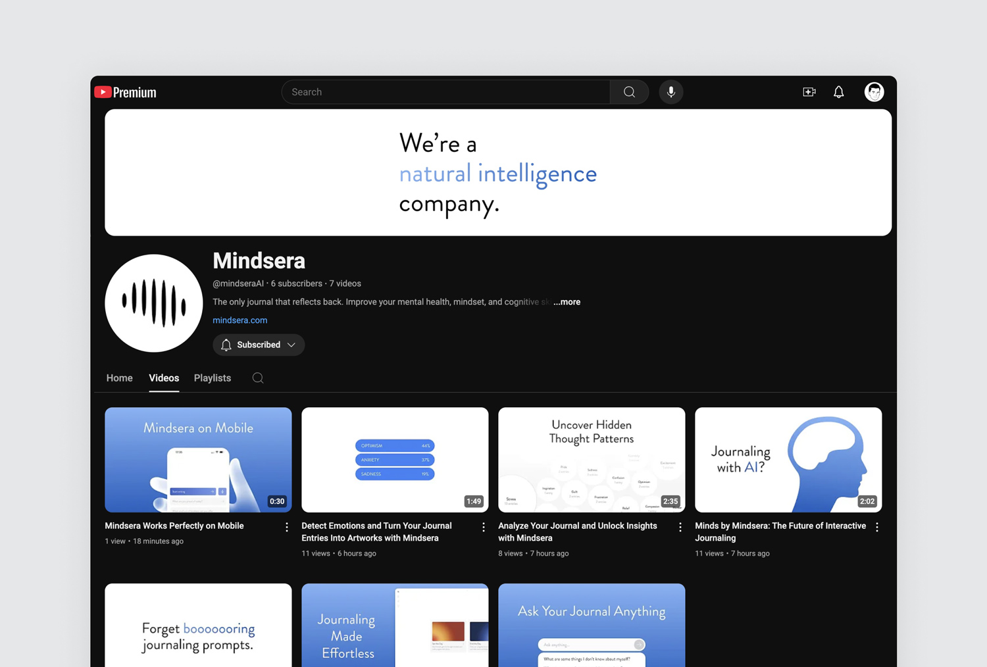Play the Ask Your Journal Anything thumbnail
This screenshot has height=667, width=987.
[x=592, y=626]
